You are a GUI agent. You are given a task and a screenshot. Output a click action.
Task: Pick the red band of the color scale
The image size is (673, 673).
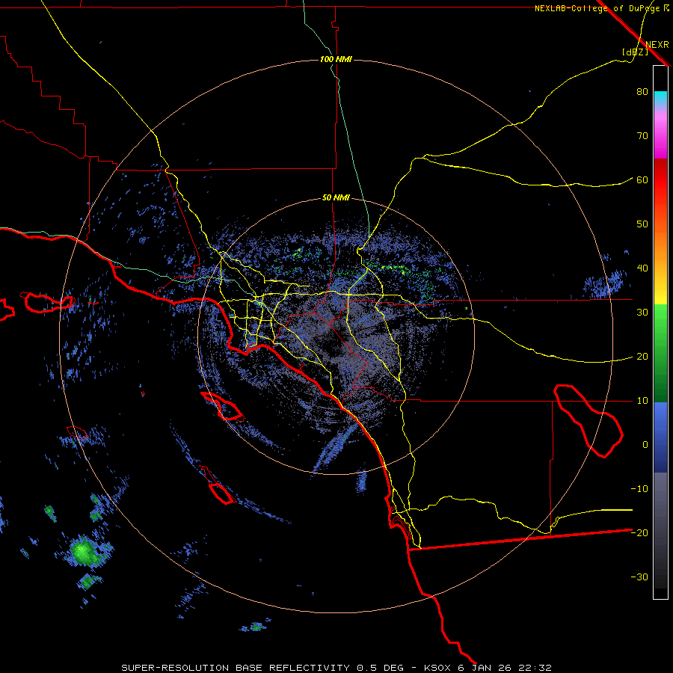(660, 180)
